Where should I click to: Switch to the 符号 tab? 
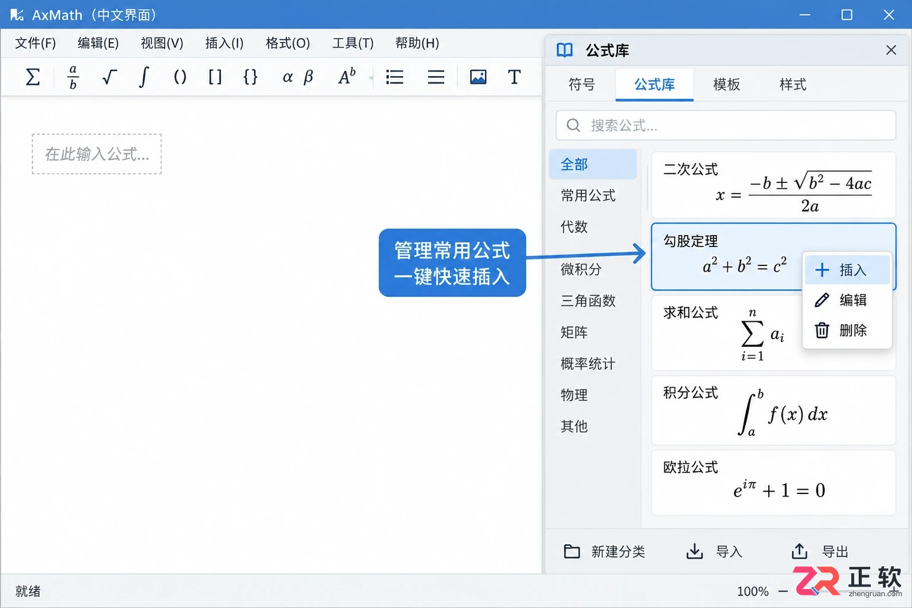pos(581,84)
